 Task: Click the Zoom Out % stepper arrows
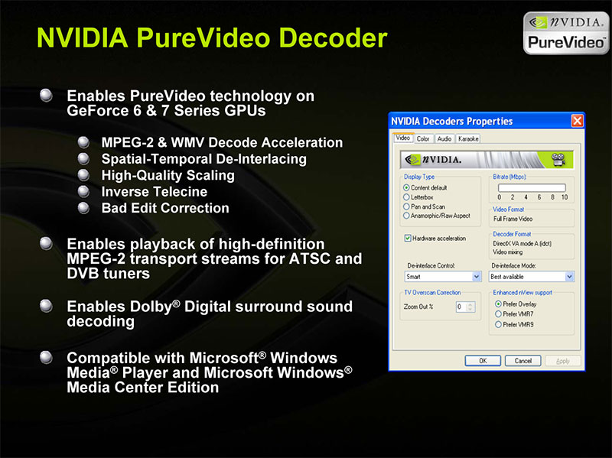pos(470,307)
